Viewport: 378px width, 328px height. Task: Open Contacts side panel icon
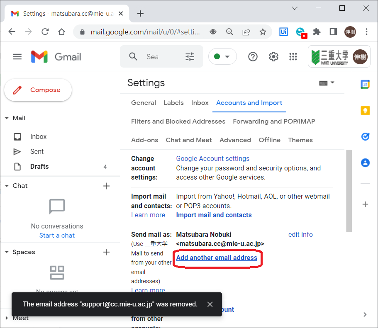[365, 163]
